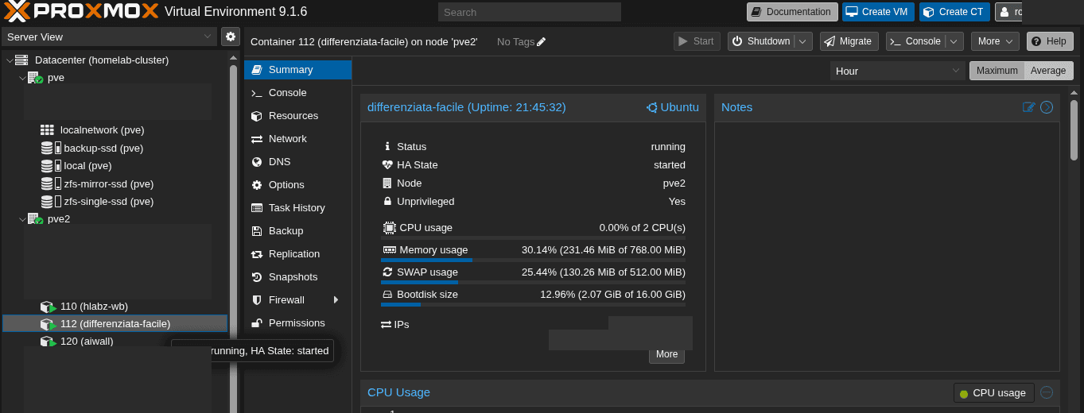Open the More actions dropdown
The height and width of the screenshot is (413, 1084).
pos(995,41)
